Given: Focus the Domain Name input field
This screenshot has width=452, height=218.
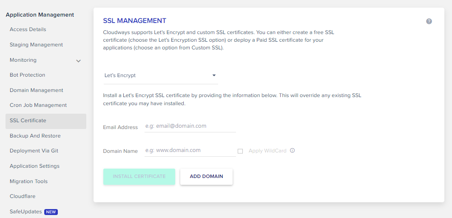Looking at the screenshot, I should (x=190, y=150).
